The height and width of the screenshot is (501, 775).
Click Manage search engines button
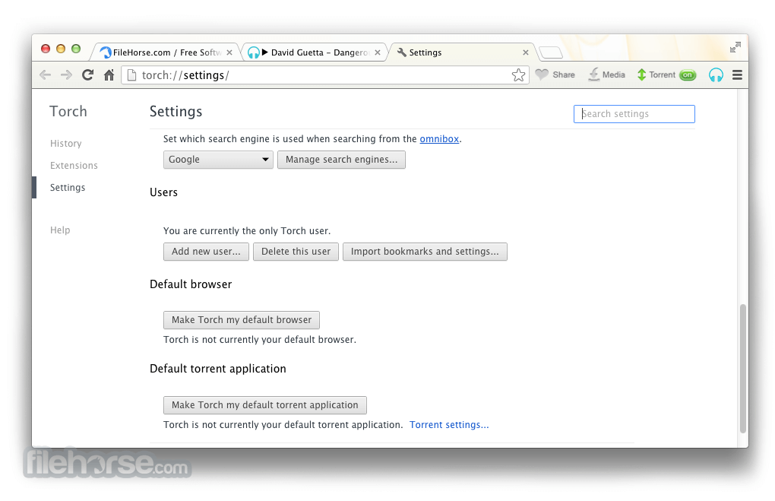[342, 160]
